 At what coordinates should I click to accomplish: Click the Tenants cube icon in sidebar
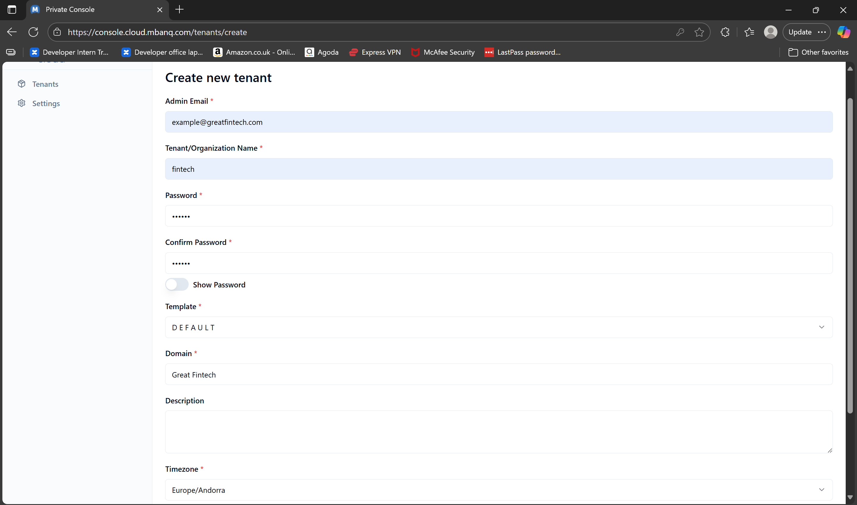[21, 84]
